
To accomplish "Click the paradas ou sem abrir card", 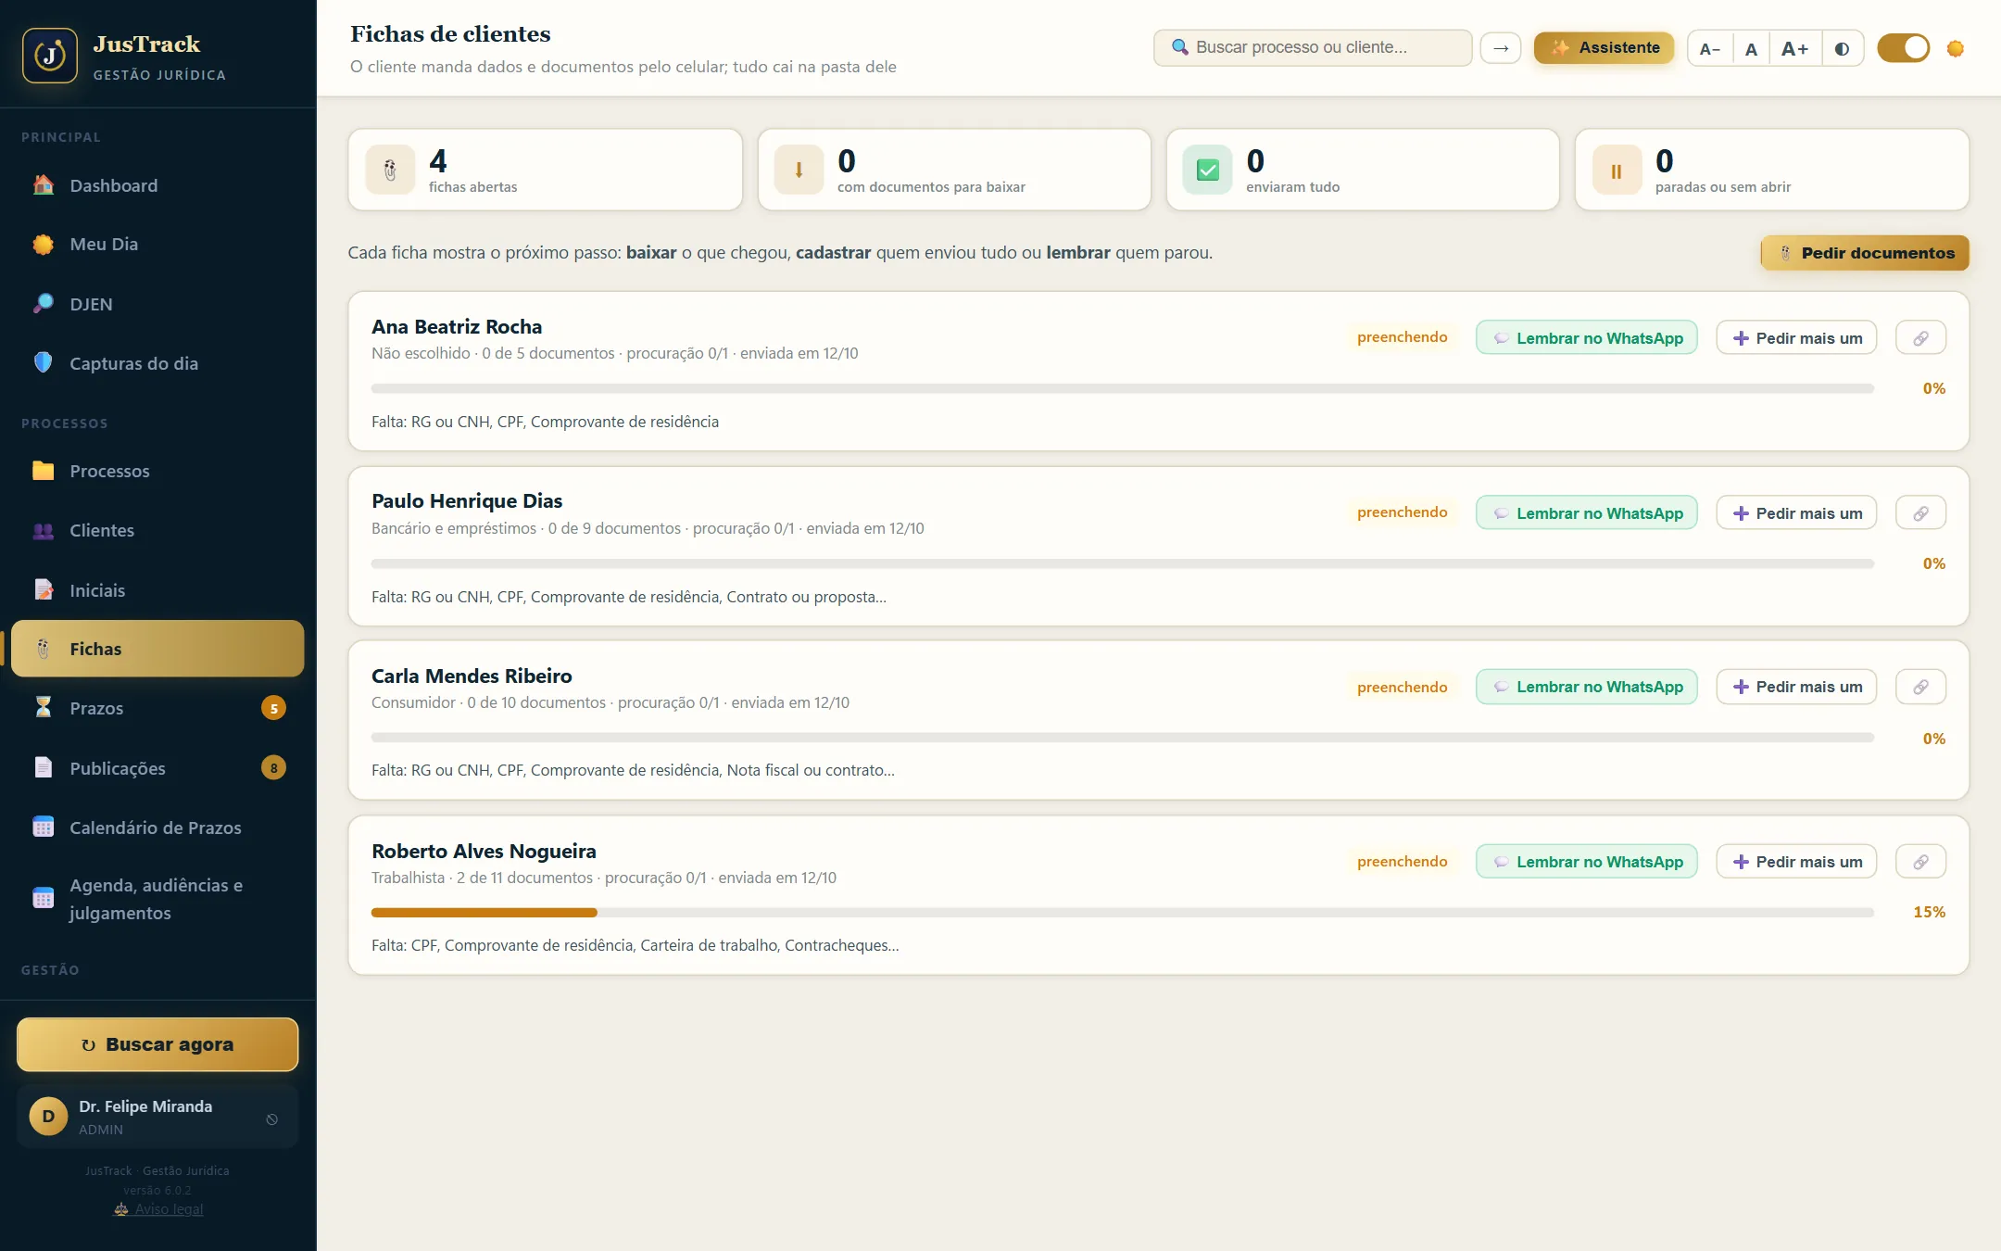I will (1772, 170).
